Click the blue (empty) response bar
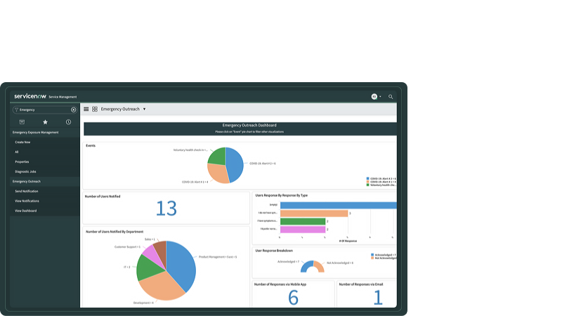 click(x=339, y=205)
